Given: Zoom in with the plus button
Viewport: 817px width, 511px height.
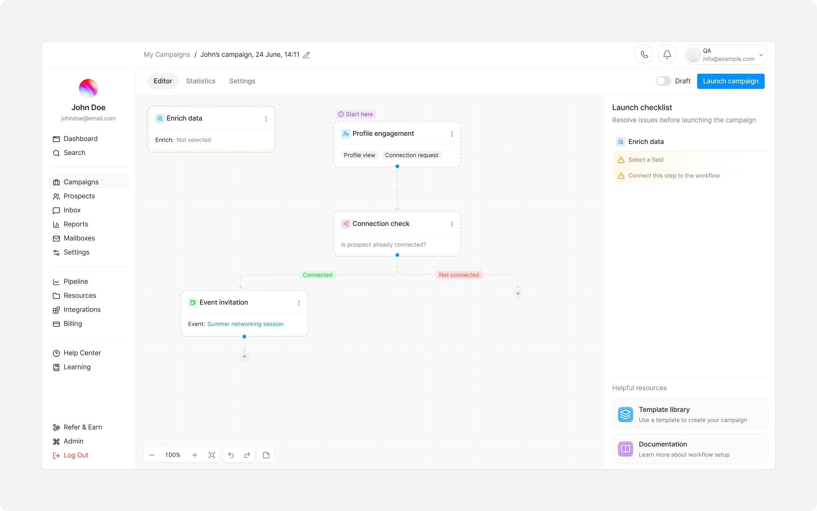Looking at the screenshot, I should 195,455.
